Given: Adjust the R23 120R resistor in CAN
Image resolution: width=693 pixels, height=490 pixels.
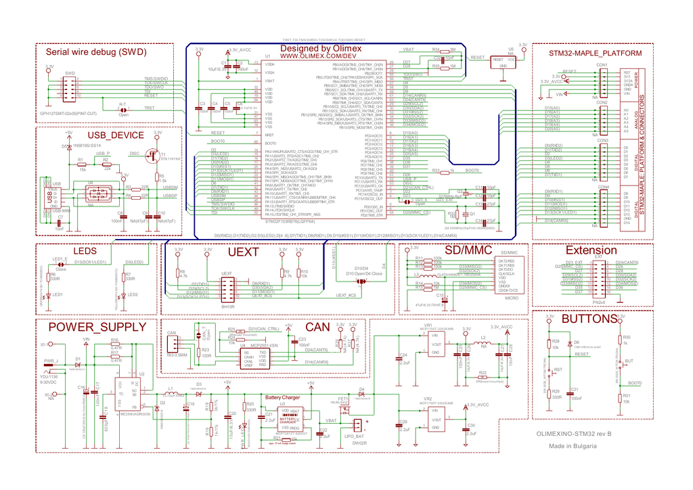Looking at the screenshot, I should pos(198,353).
